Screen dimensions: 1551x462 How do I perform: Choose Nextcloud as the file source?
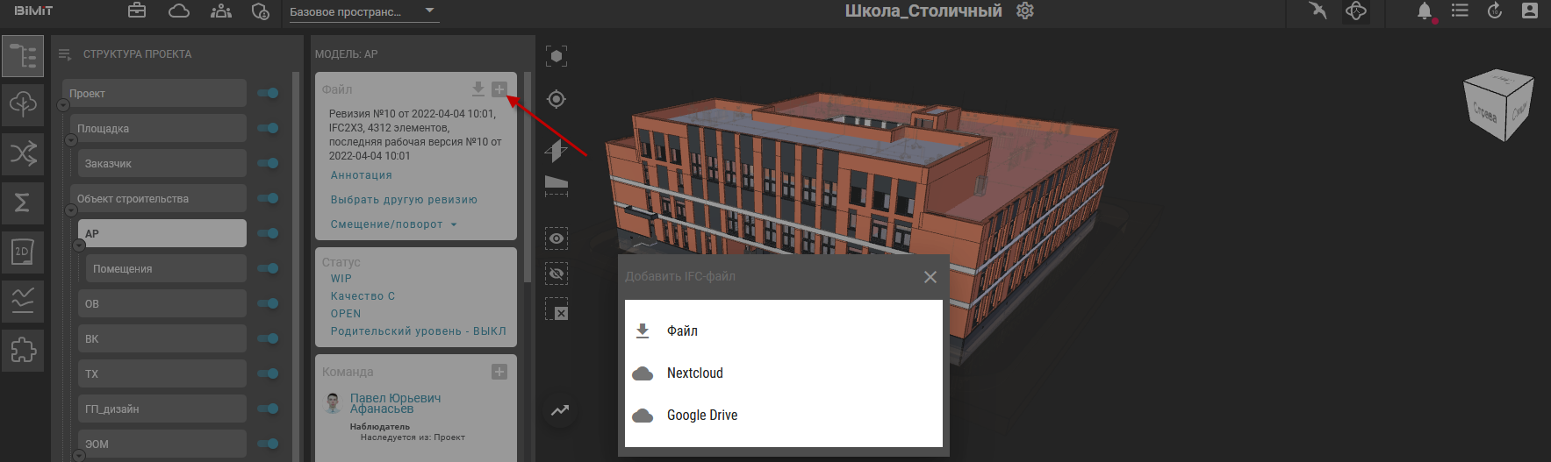coord(694,373)
